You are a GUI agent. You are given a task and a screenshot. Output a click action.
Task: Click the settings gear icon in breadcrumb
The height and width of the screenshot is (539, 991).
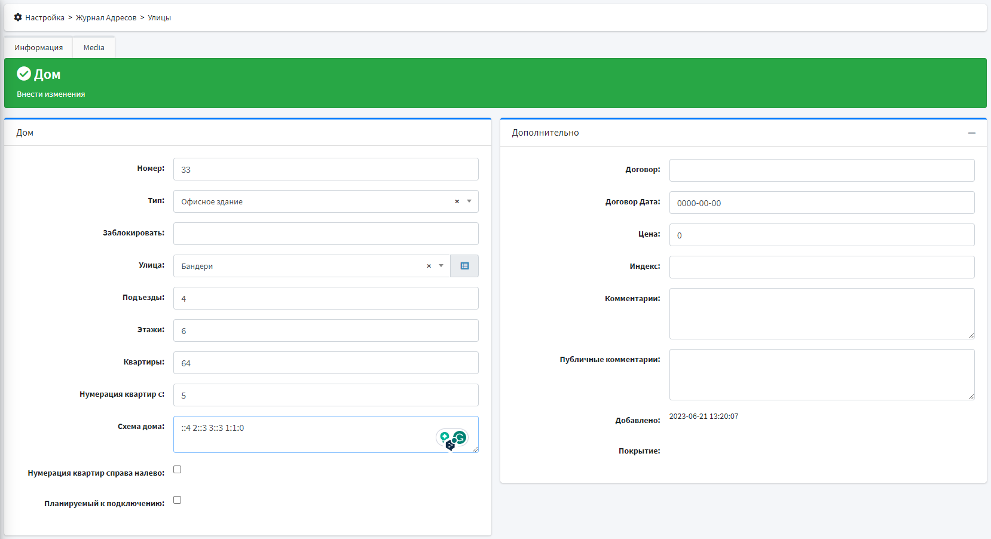[x=18, y=17]
